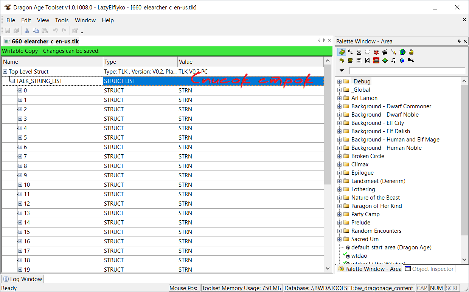Click the Paste clipboard icon

click(x=45, y=31)
